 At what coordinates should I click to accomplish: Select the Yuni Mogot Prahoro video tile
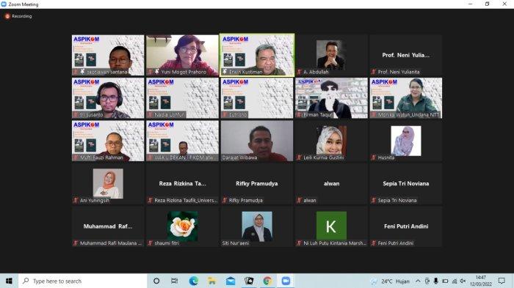point(182,55)
